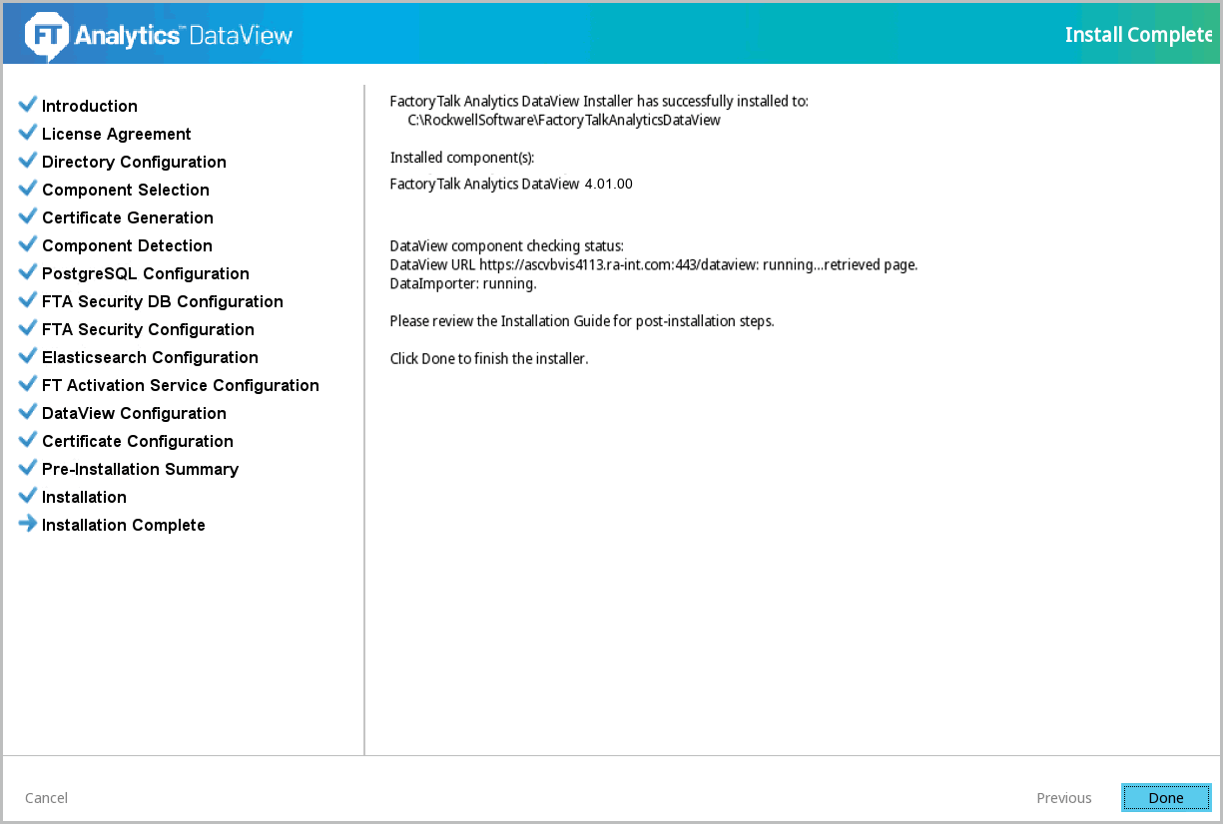Select the DataView Configuration step label
This screenshot has width=1223, height=824.
(x=134, y=413)
